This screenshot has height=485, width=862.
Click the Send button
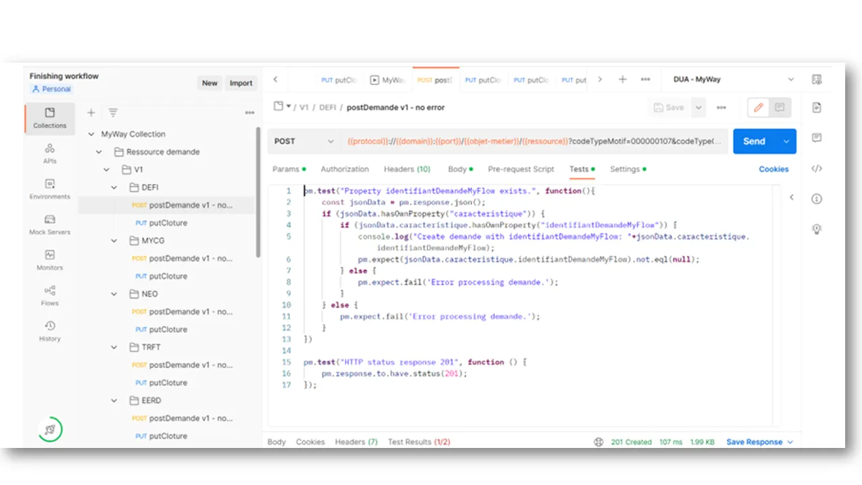(x=754, y=141)
